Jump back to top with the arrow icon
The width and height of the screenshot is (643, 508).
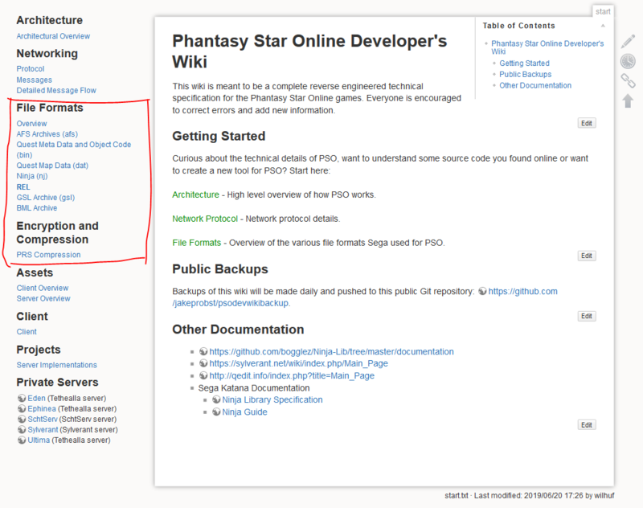[628, 100]
